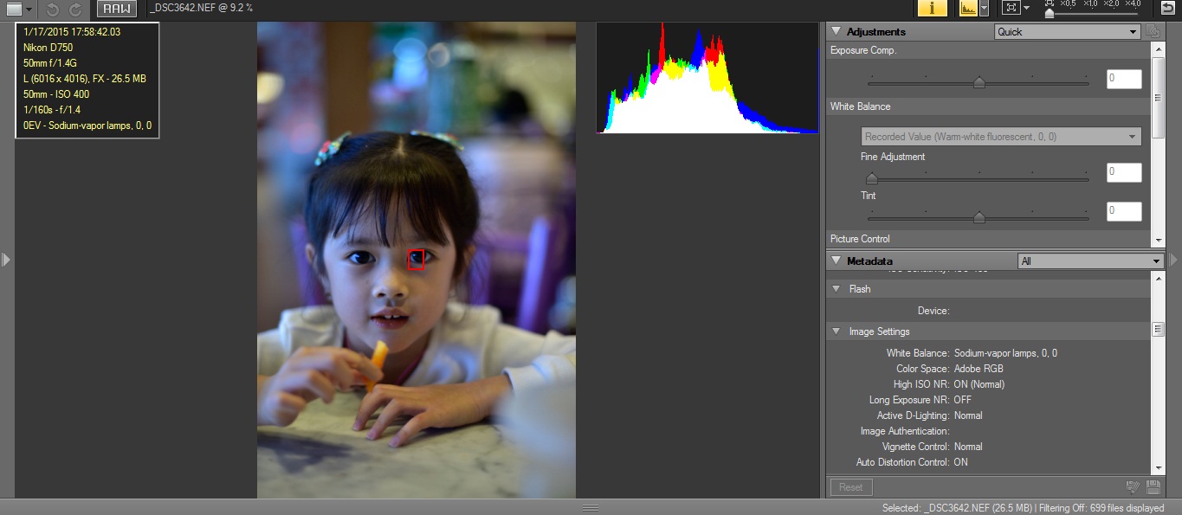Click the Exposure Comp. value field
Screen dimensions: 1182x515
pos(1123,80)
